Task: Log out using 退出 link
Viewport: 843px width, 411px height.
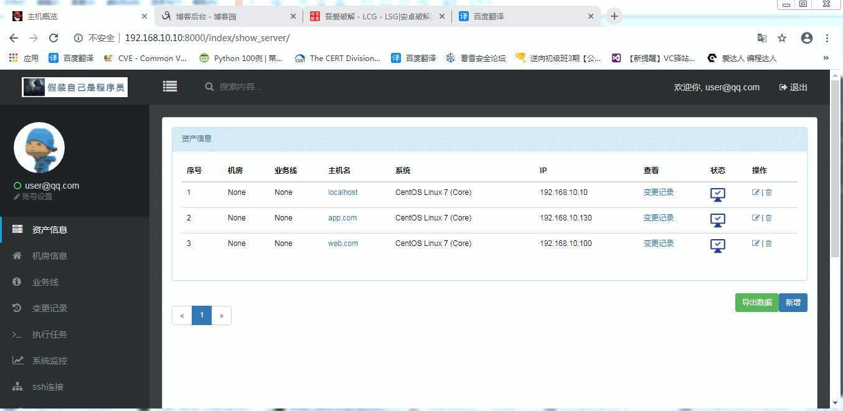Action: 793,87
